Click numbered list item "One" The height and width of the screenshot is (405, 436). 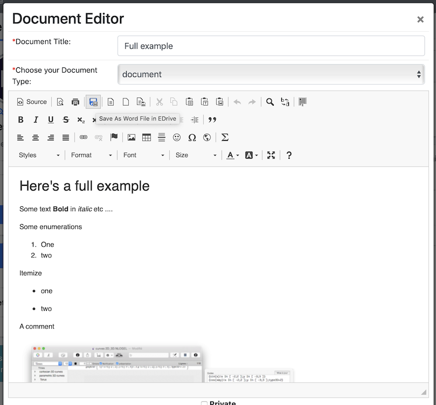pyautogui.click(x=47, y=245)
